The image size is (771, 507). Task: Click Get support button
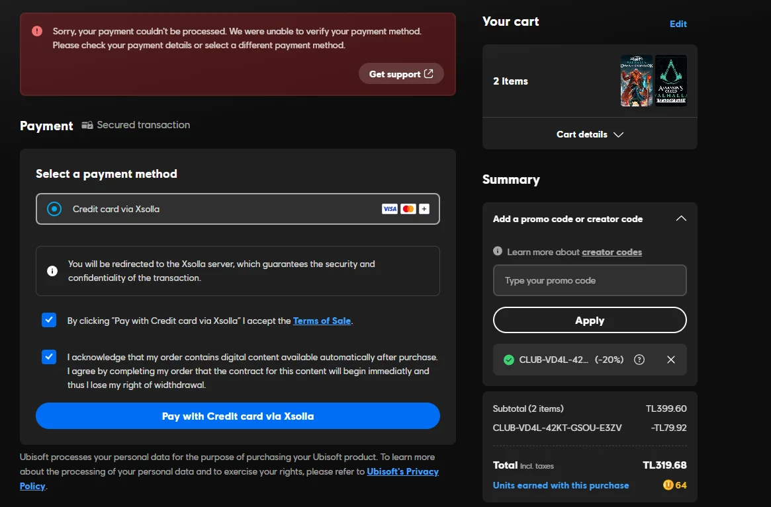[401, 74]
